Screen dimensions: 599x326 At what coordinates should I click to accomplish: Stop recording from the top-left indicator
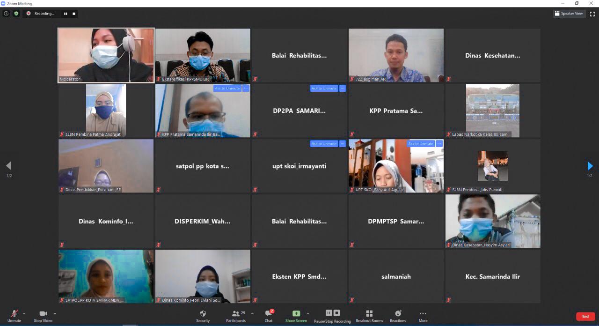click(73, 14)
